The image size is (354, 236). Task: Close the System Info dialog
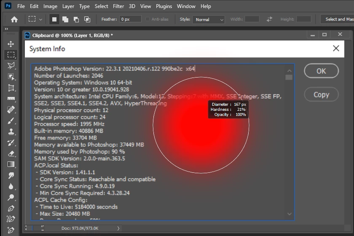pyautogui.click(x=336, y=48)
